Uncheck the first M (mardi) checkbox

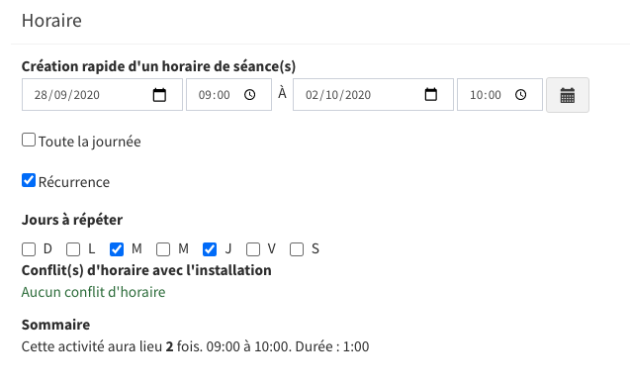[x=117, y=249]
